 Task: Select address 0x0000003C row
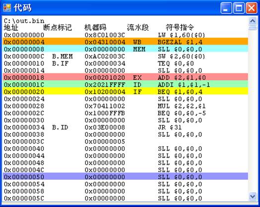(126, 142)
